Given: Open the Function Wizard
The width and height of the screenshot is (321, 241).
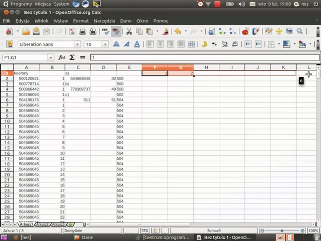Looking at the screenshot, I should tap(62, 58).
